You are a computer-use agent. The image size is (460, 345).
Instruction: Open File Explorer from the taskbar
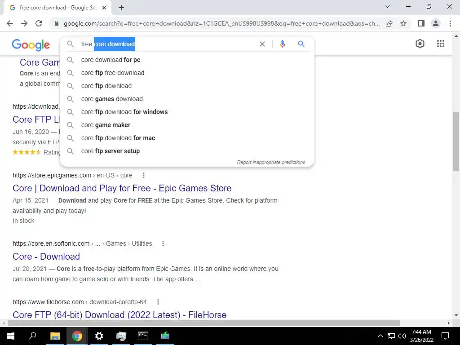point(55,336)
